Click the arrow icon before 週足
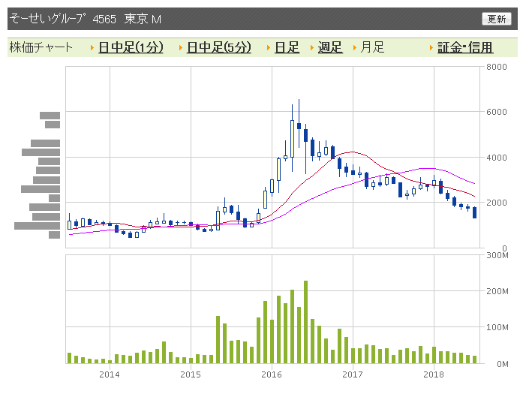 311,48
